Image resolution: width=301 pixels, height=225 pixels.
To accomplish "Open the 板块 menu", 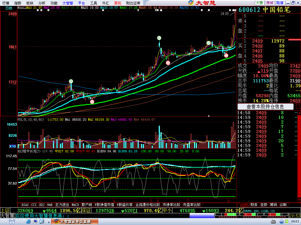I will click(30, 3).
